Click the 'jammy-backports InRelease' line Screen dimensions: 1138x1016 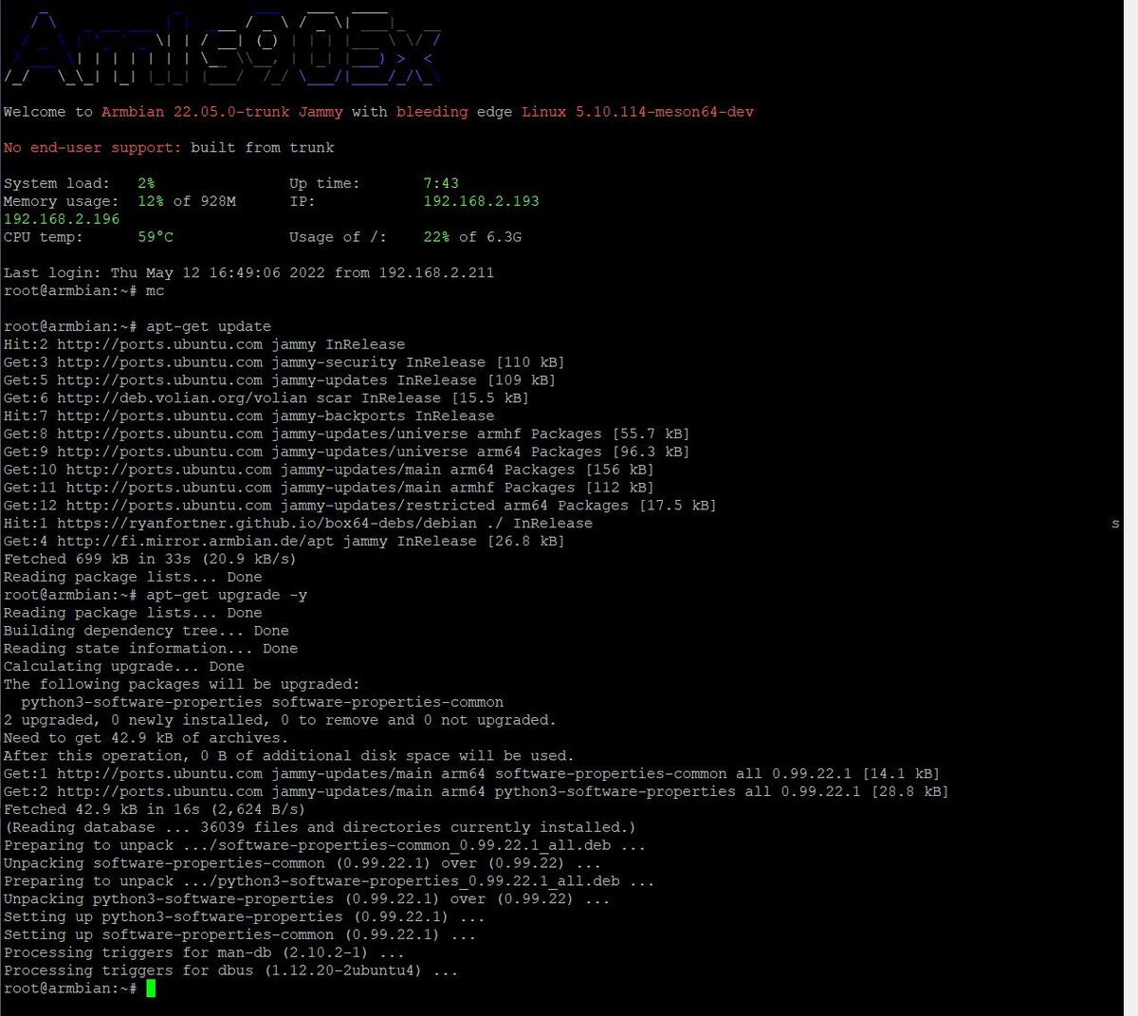point(248,416)
